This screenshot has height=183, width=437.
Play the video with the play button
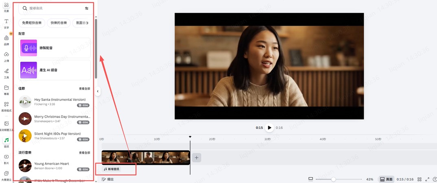269,128
